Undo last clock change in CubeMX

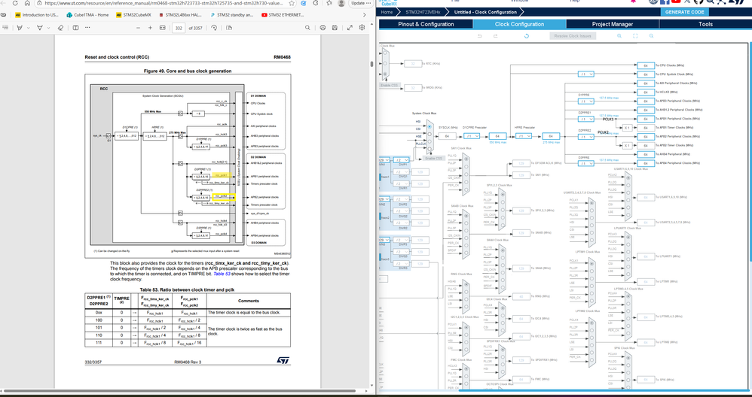coord(479,36)
